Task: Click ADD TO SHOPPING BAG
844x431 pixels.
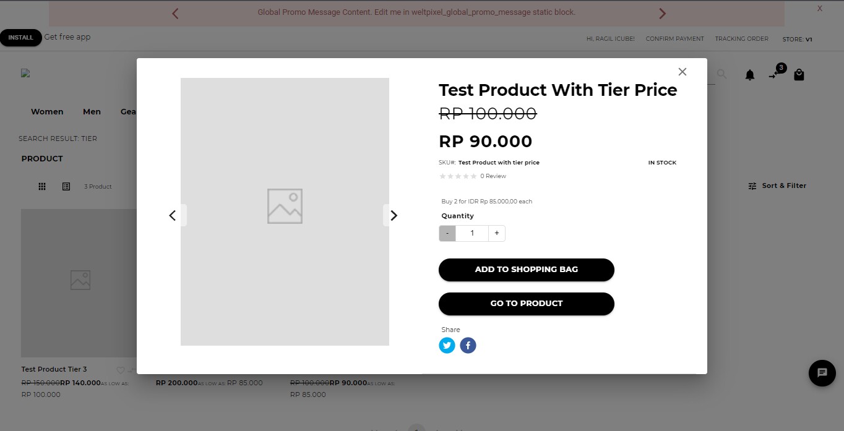Action: click(526, 270)
